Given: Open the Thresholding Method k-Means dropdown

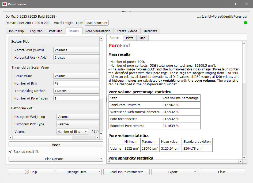Looking at the screenshot, I should (x=76, y=91).
